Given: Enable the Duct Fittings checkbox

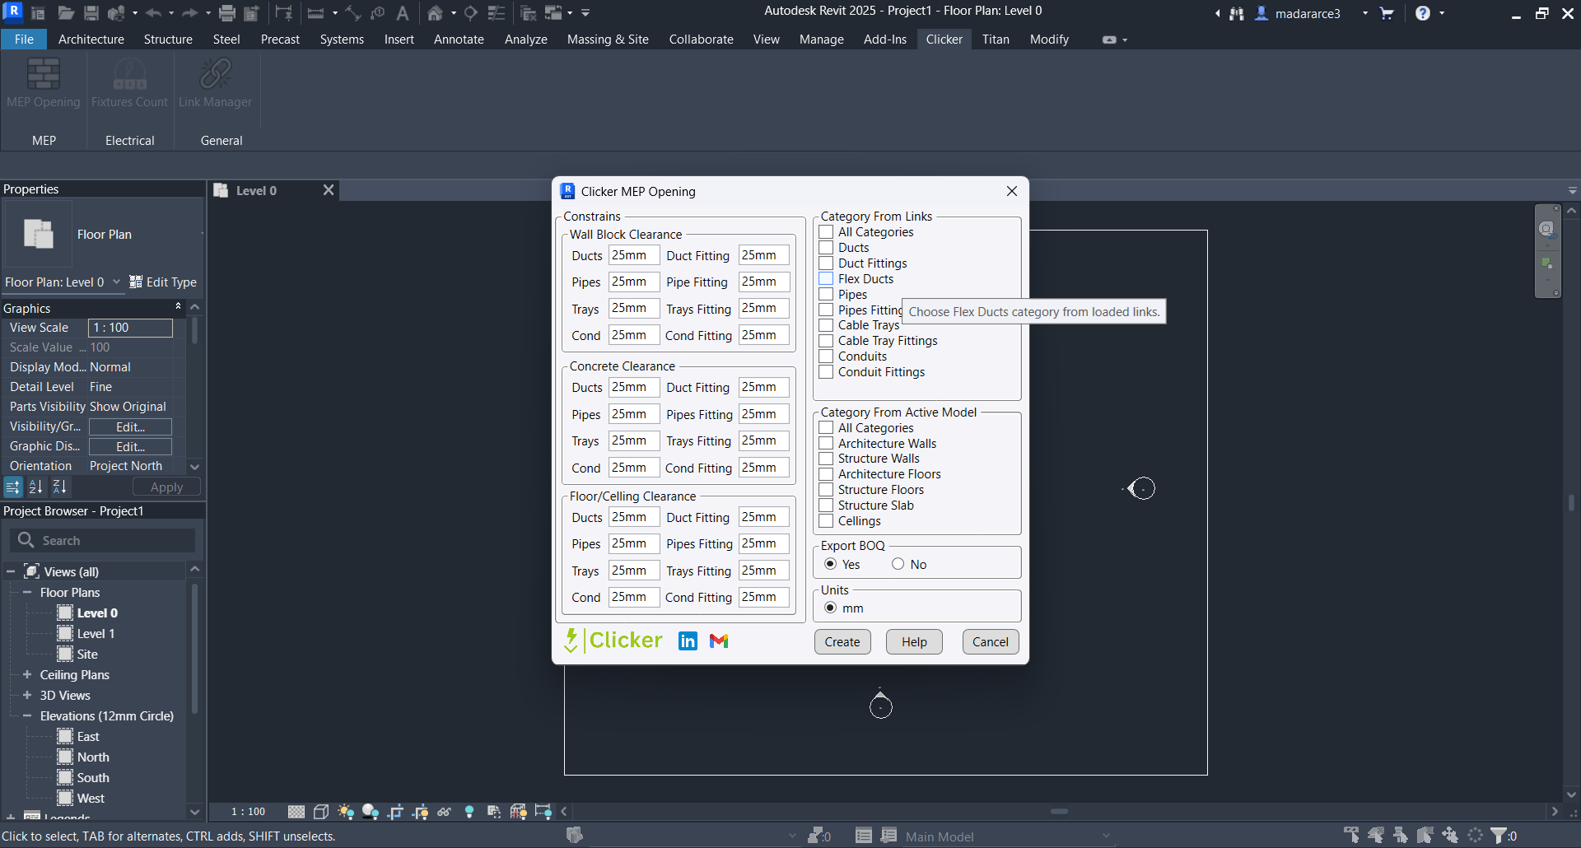Looking at the screenshot, I should 826,263.
